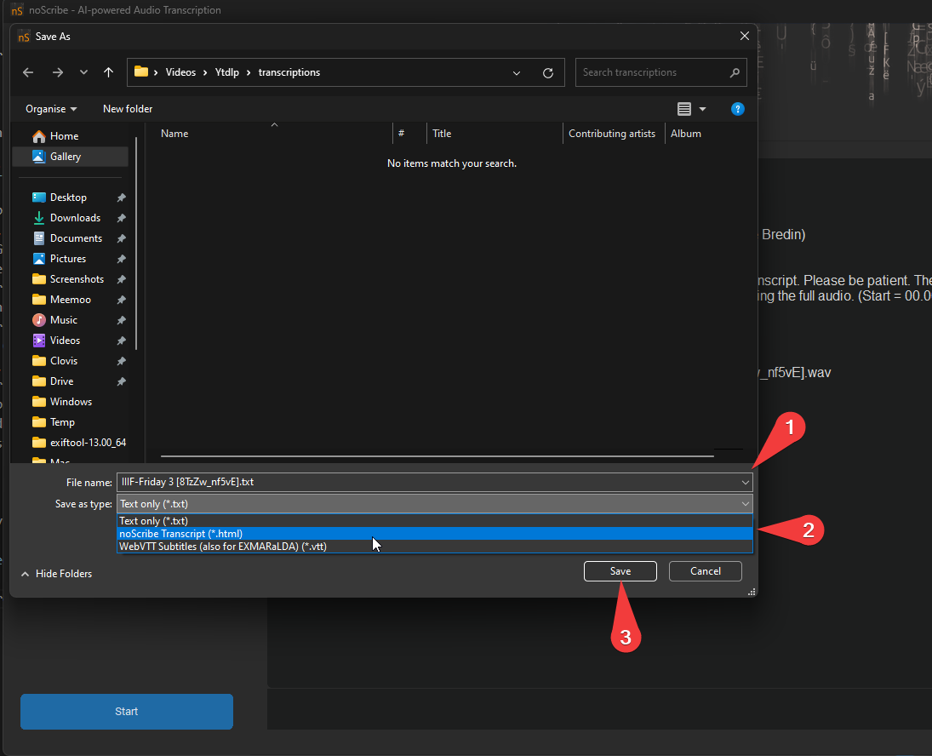
Task: Click the Forward navigation arrow
Action: click(x=57, y=73)
